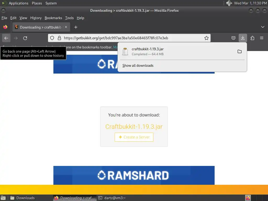Open the History menu
This screenshot has height=201, width=268.
pyautogui.click(x=36, y=18)
